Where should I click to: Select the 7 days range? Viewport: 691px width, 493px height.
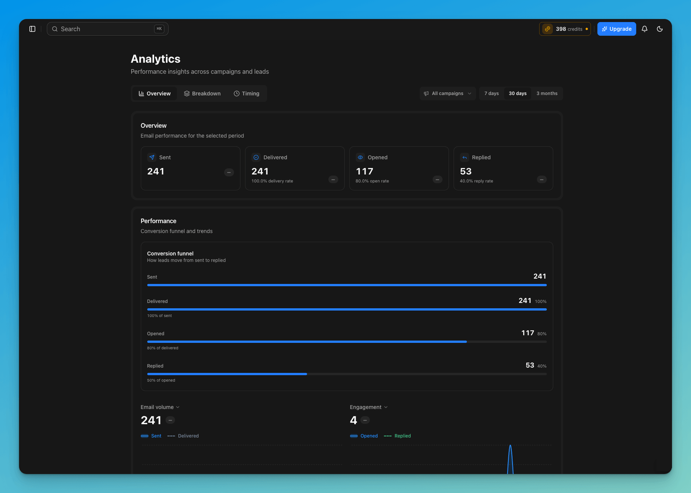491,94
